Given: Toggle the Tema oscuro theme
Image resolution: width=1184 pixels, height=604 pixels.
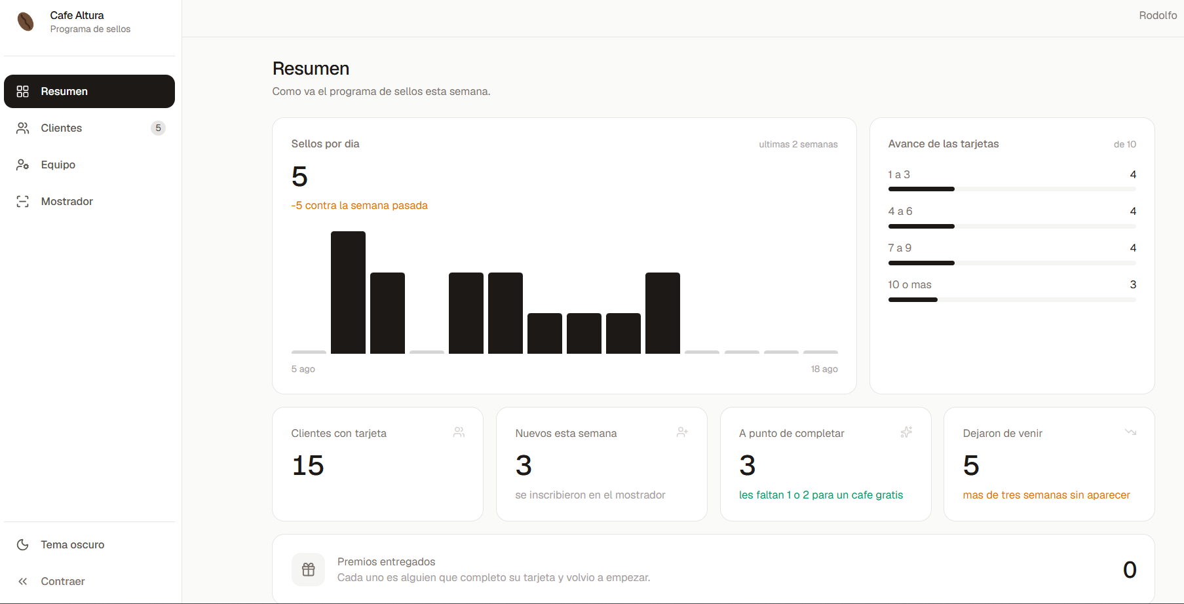Looking at the screenshot, I should pyautogui.click(x=89, y=544).
